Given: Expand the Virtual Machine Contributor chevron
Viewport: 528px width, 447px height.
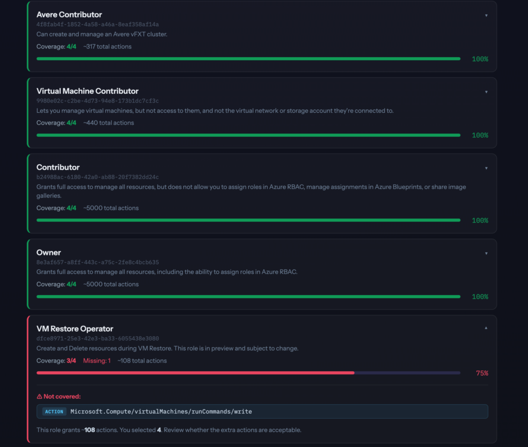Looking at the screenshot, I should point(486,92).
